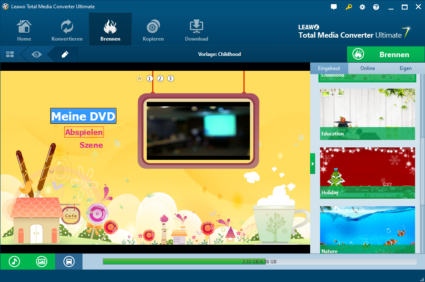Click the Vorlage: Childhood label
The height and width of the screenshot is (282, 425).
click(x=219, y=54)
